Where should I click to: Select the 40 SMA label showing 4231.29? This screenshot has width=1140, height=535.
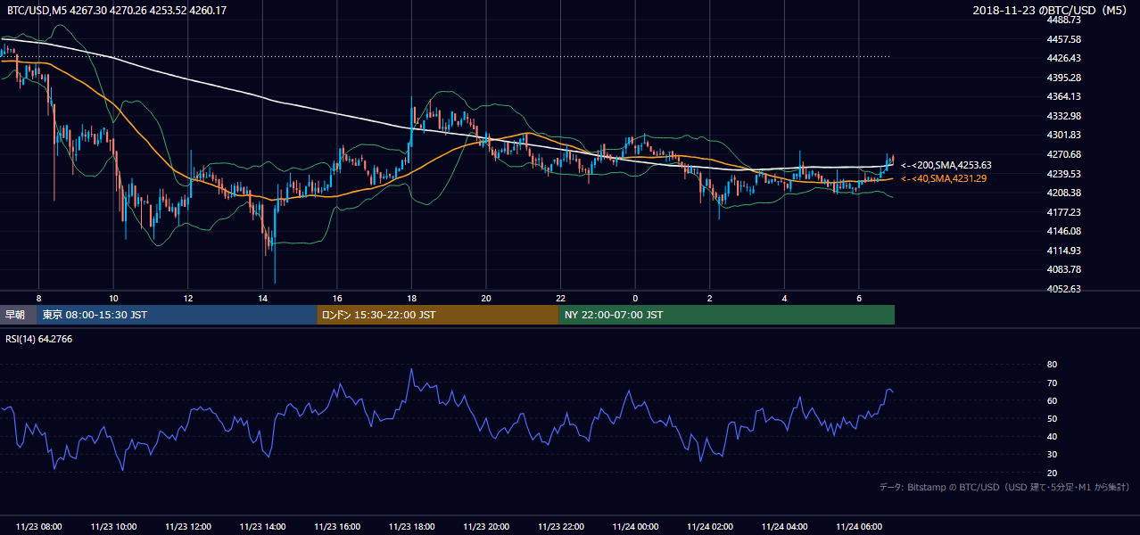[944, 178]
